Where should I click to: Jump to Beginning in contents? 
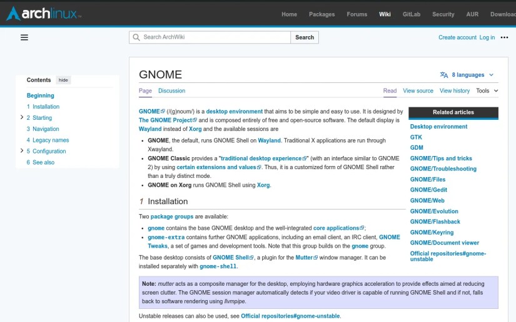pyautogui.click(x=41, y=95)
